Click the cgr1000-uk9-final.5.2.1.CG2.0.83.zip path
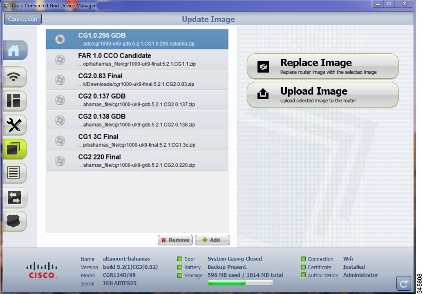Screen dimensions: 423x294 (136, 84)
